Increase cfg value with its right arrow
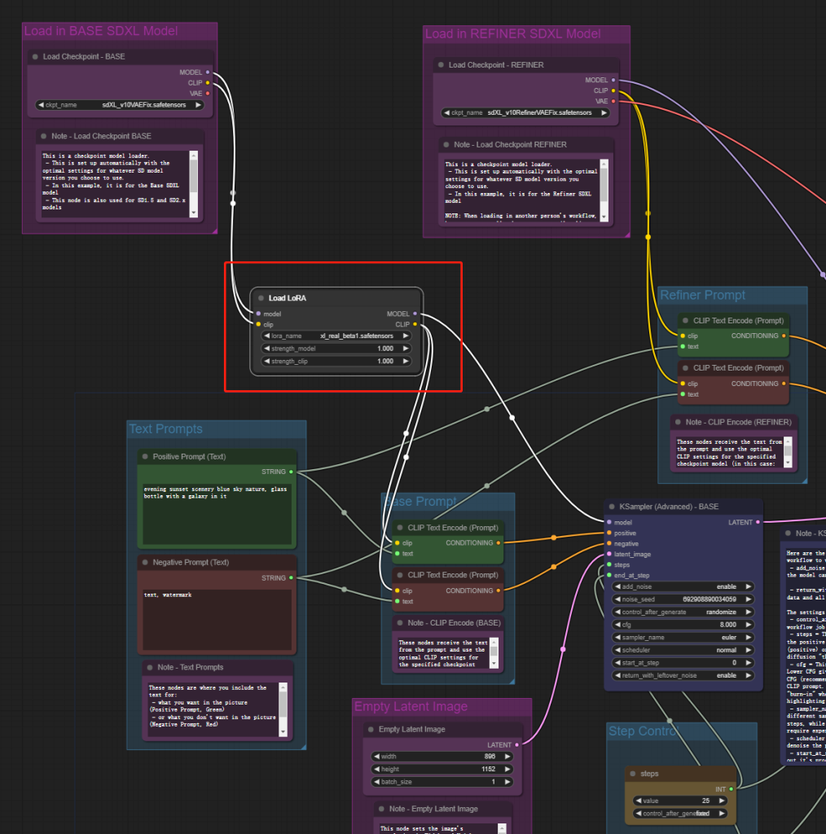This screenshot has height=834, width=826. 749,625
